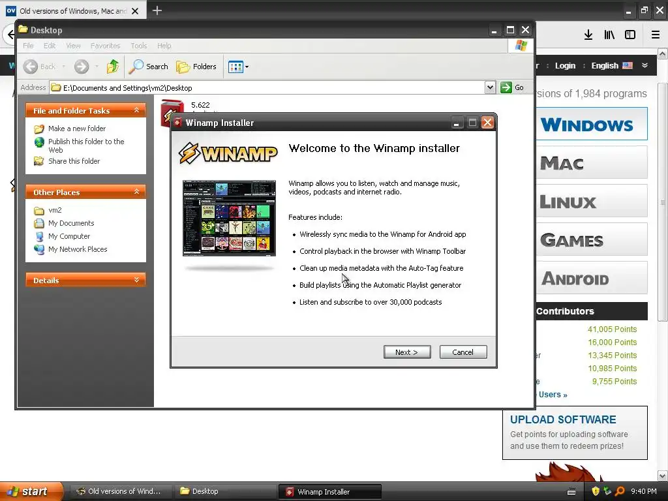The image size is (668, 501).
Task: Open the Favorites menu in Desktop window
Action: (105, 46)
